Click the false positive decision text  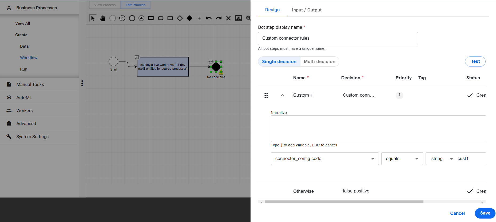pos(356,191)
